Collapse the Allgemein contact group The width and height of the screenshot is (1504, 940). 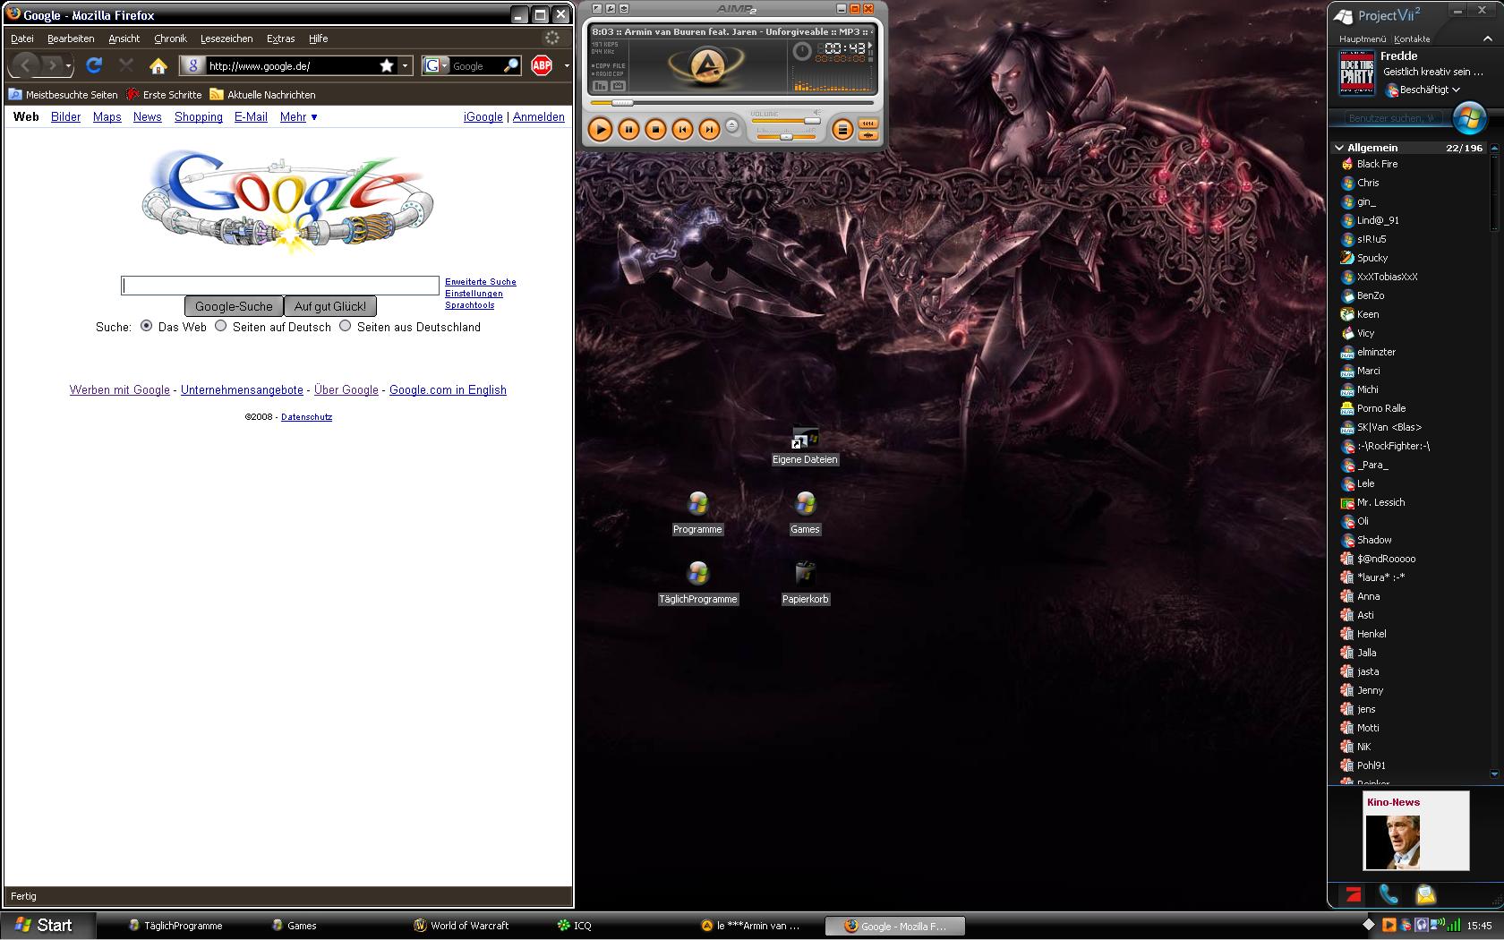[x=1339, y=148]
